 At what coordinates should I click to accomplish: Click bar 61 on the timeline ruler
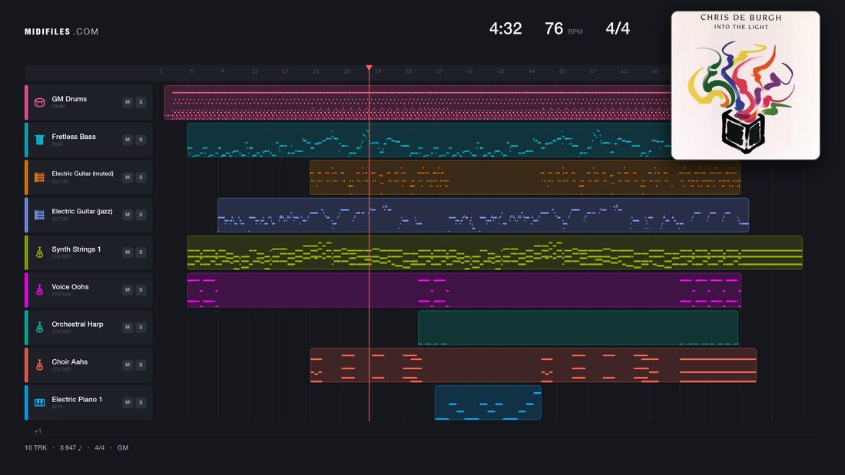coord(624,71)
